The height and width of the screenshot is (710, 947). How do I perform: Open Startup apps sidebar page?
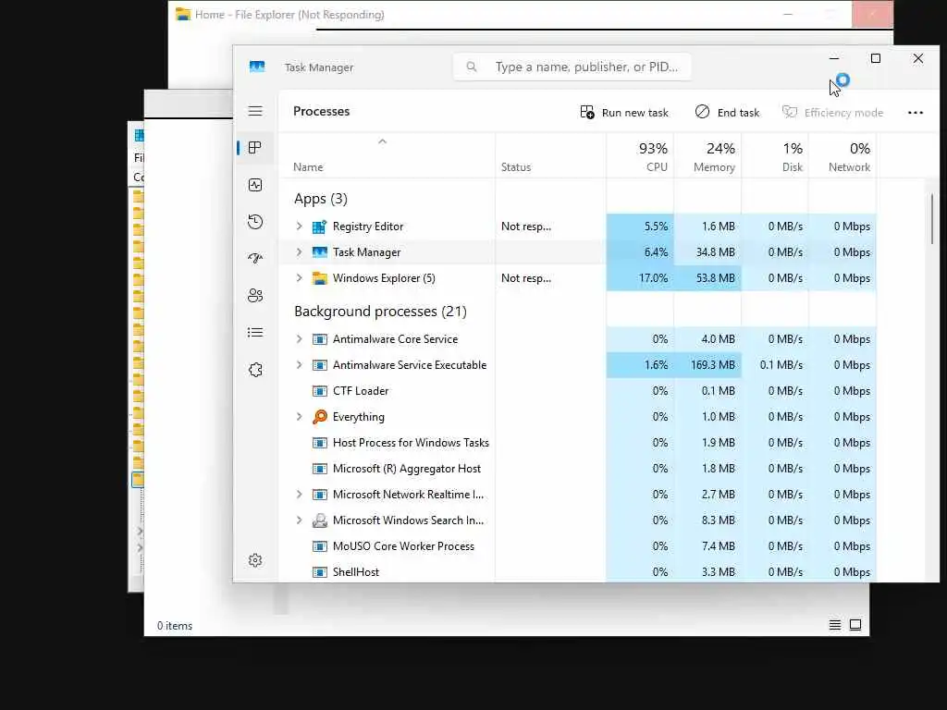(x=255, y=259)
